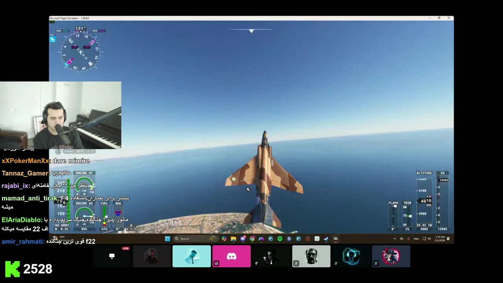
Task: Select the masked character avatar tile
Action: tap(391, 256)
